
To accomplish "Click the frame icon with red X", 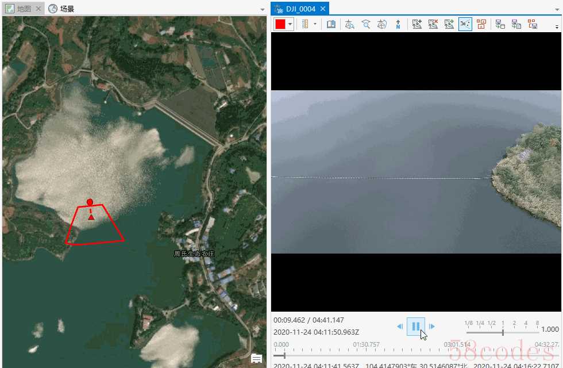I will pyautogui.click(x=433, y=24).
